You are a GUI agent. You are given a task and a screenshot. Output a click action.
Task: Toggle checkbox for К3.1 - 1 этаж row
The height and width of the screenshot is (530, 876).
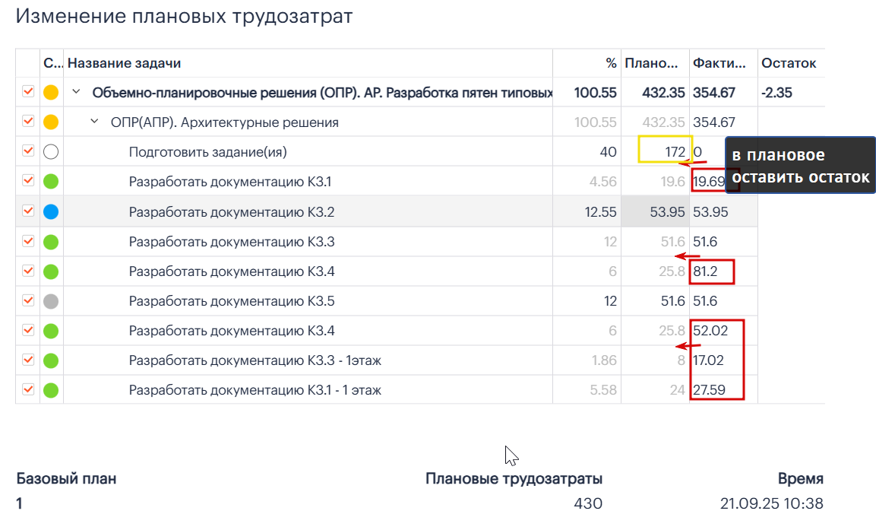28,389
